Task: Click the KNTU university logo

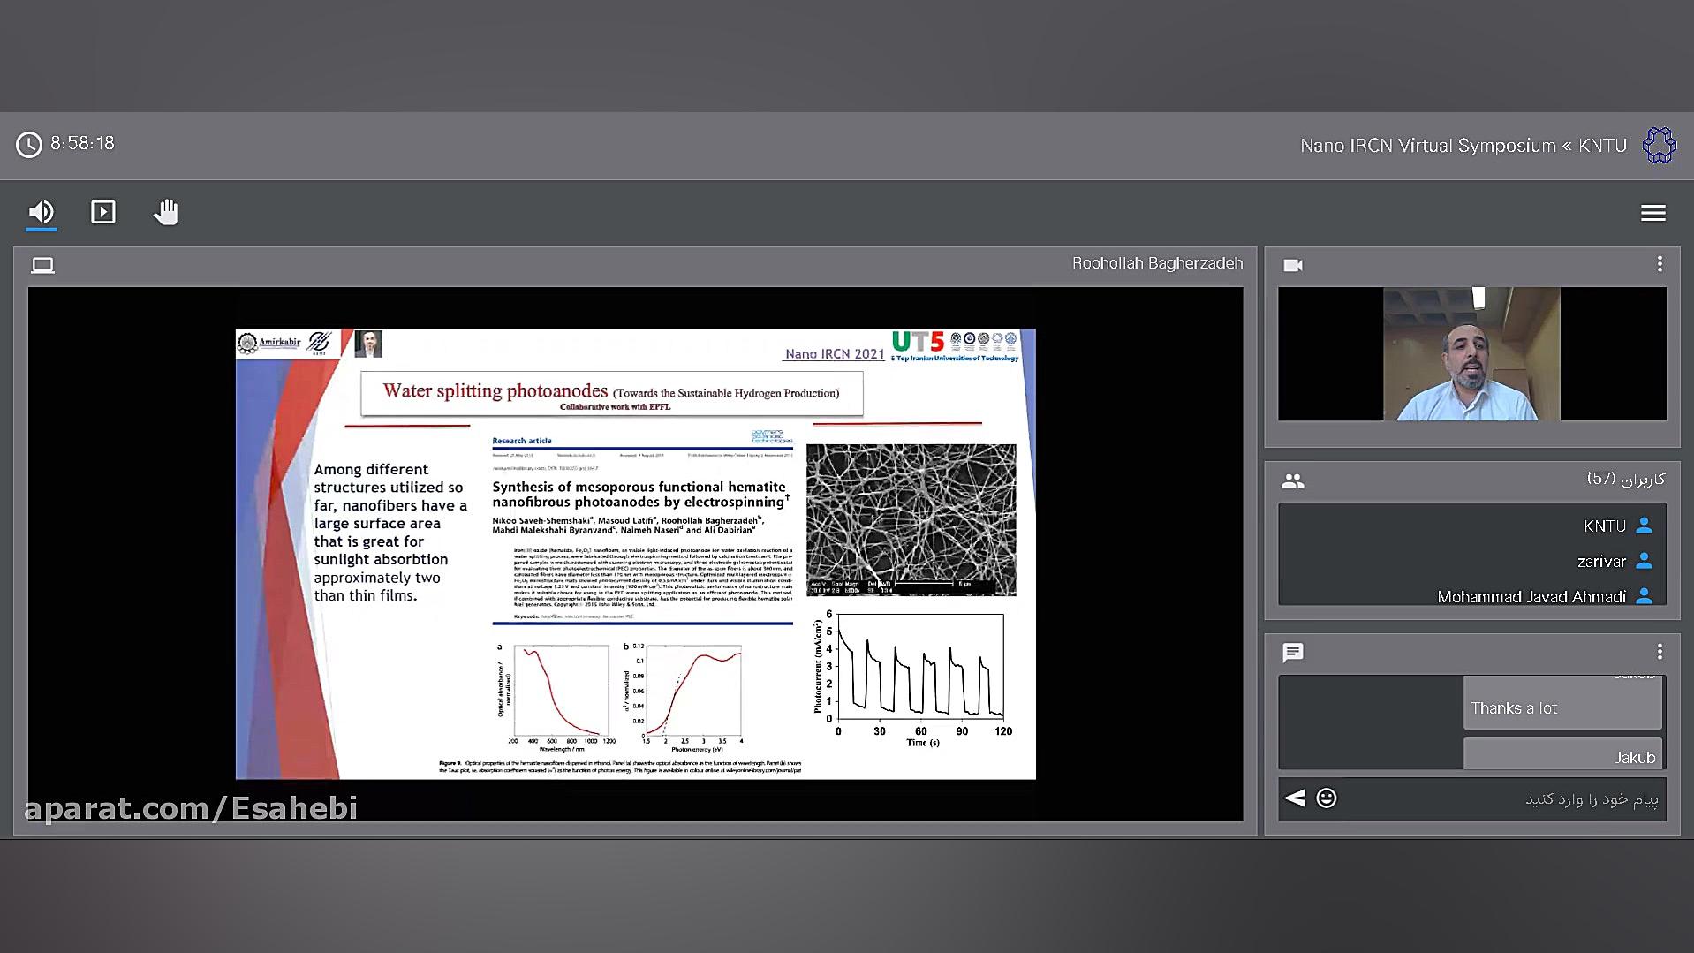Action: (1659, 145)
